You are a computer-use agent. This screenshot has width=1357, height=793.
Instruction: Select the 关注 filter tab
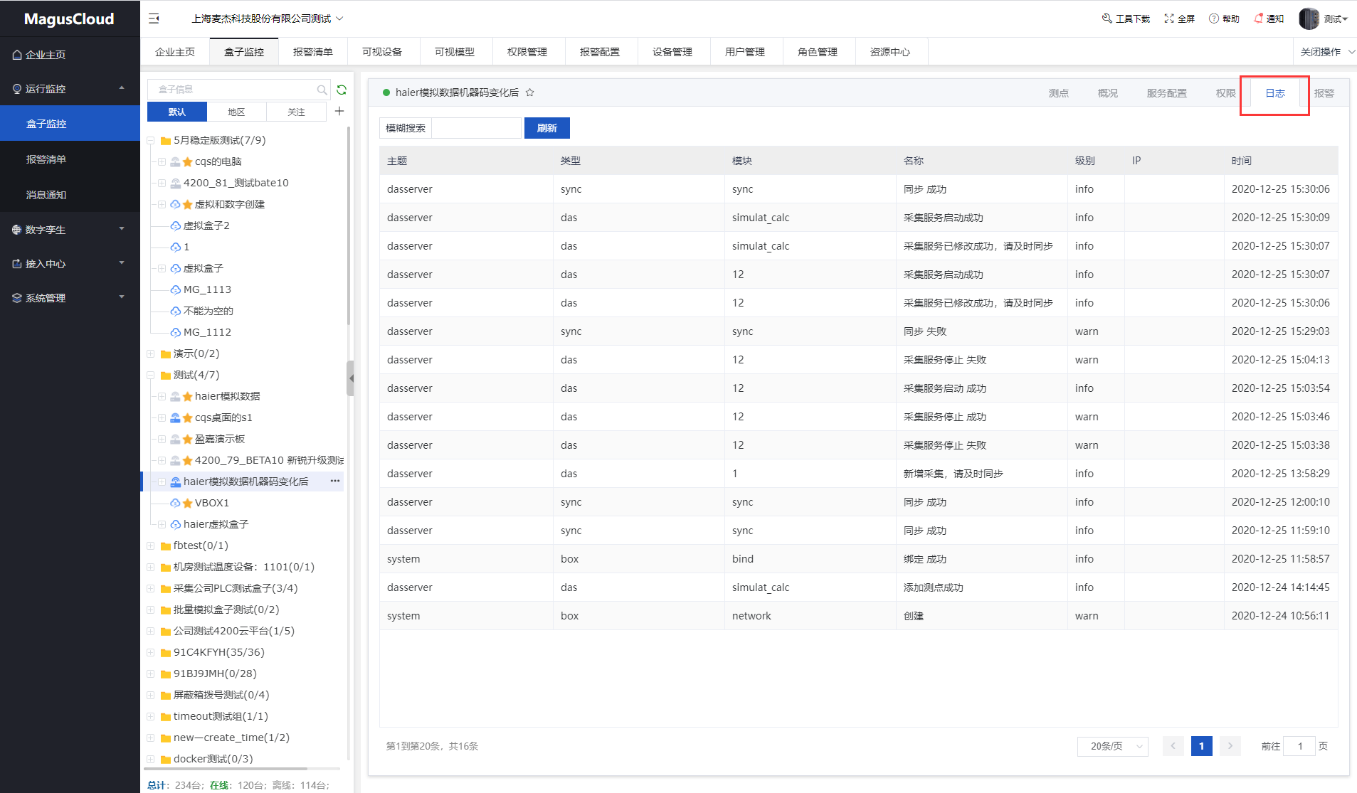(296, 112)
